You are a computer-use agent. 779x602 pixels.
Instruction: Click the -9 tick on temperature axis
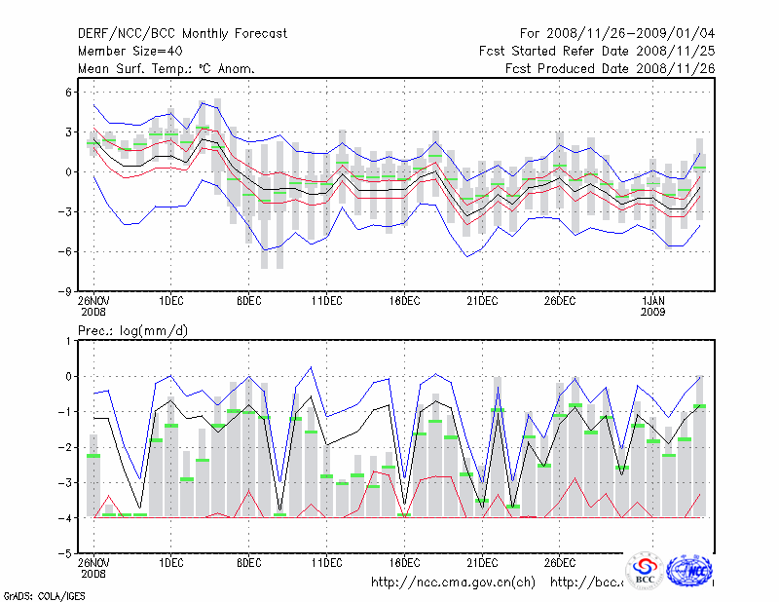[x=68, y=291]
